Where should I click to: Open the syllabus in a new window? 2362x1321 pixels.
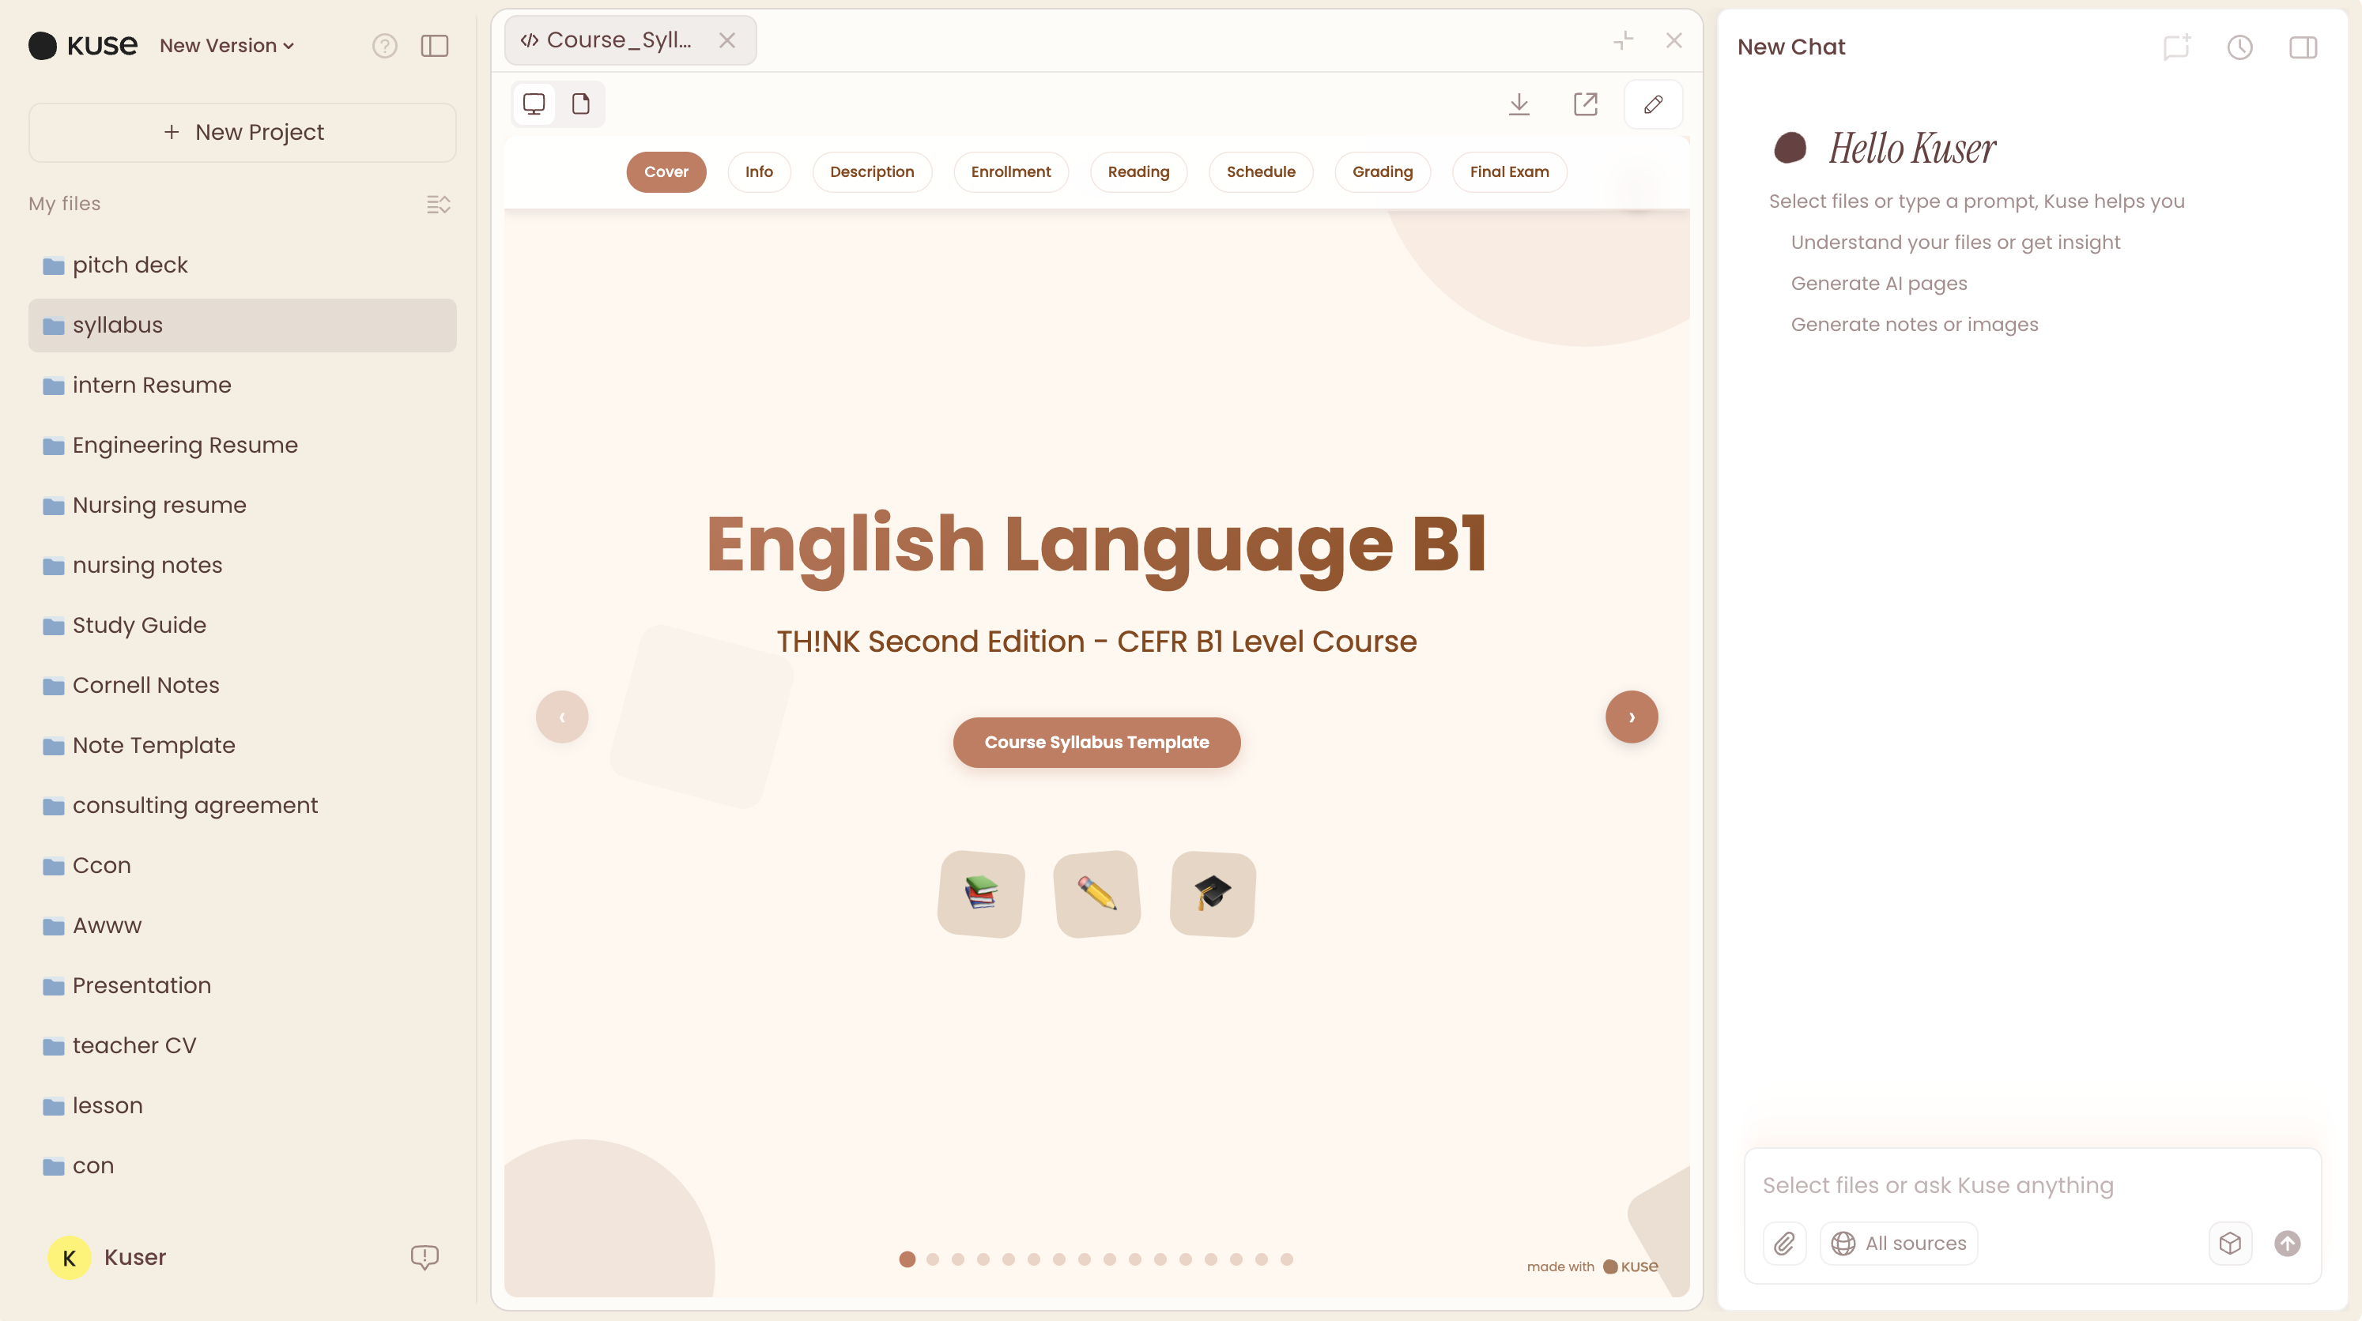tap(1587, 103)
